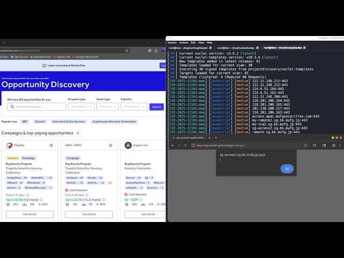Open the Firefox extensions icon beside the address bar
Viewport: 344px width, 258px height.
156,51
